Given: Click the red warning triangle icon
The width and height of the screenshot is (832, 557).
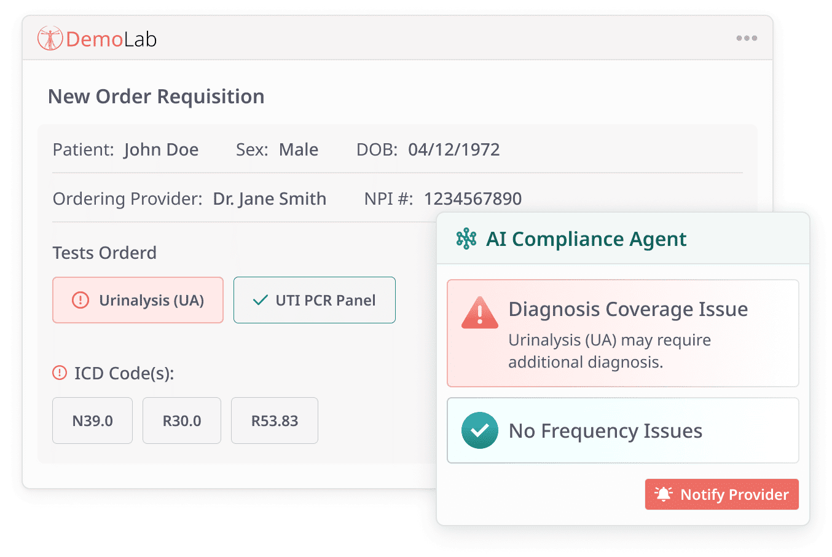Looking at the screenshot, I should [480, 312].
